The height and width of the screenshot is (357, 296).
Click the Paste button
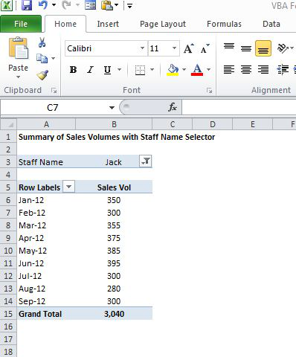tap(19, 57)
